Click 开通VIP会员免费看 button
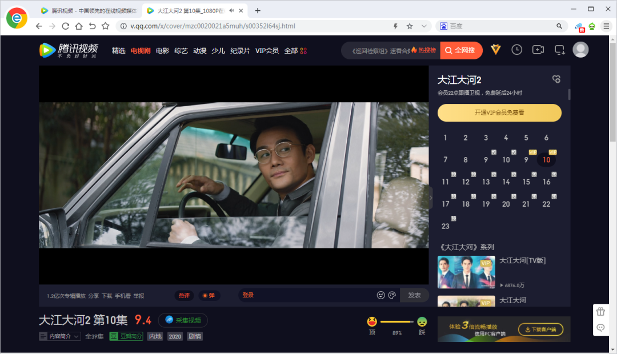Screen dimensions: 617x354 coord(499,113)
